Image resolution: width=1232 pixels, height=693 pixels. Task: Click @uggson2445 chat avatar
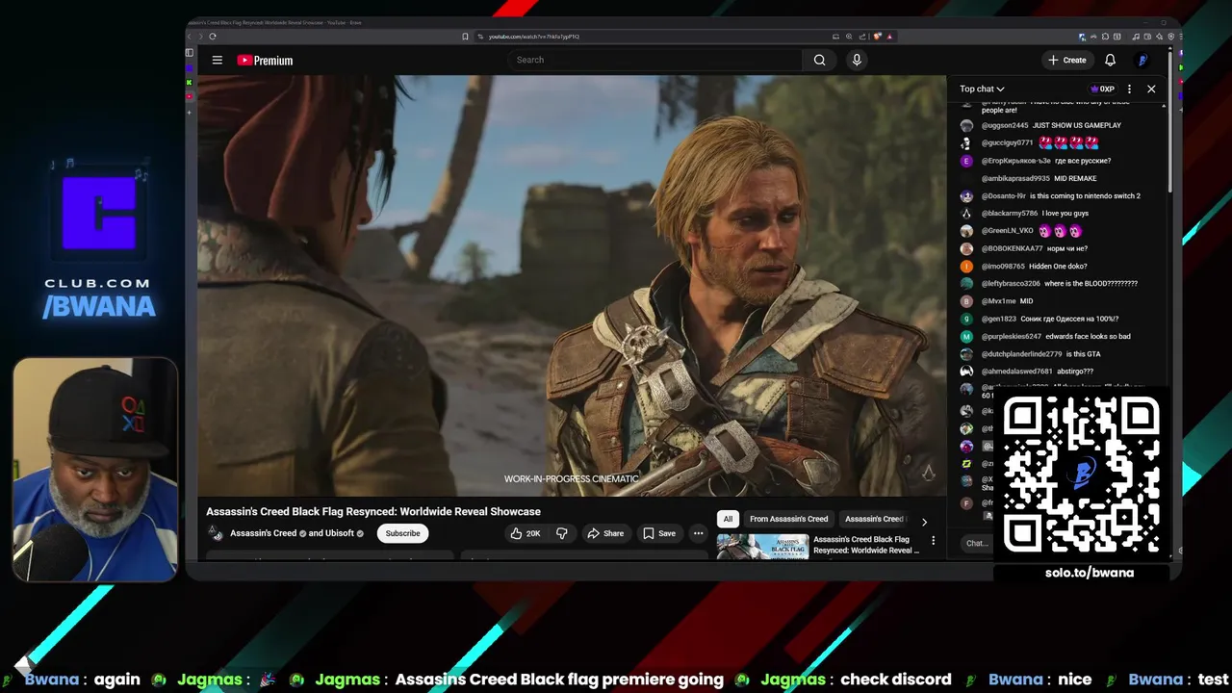(966, 125)
